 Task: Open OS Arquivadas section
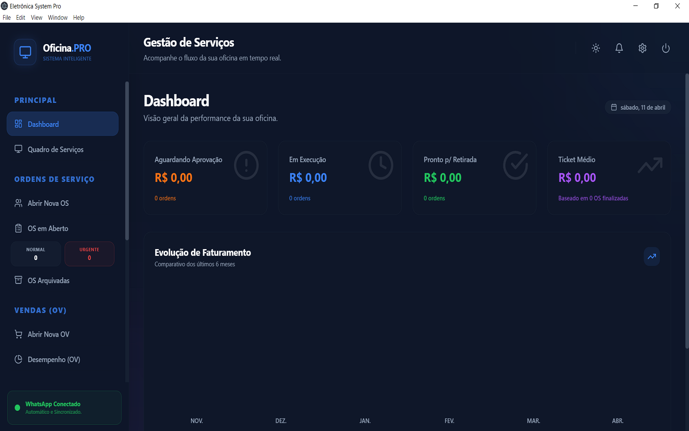pos(63,280)
